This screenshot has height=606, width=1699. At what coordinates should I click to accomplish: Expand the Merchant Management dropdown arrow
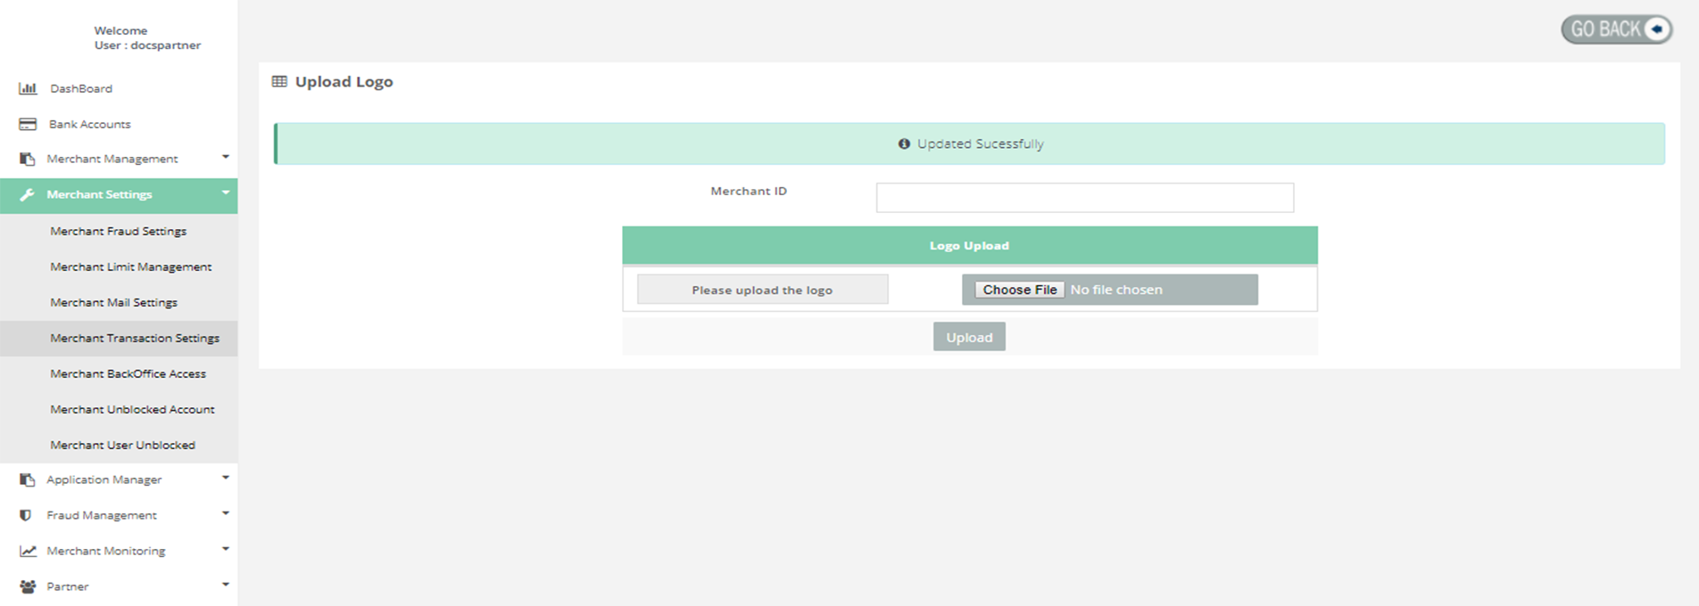(226, 157)
